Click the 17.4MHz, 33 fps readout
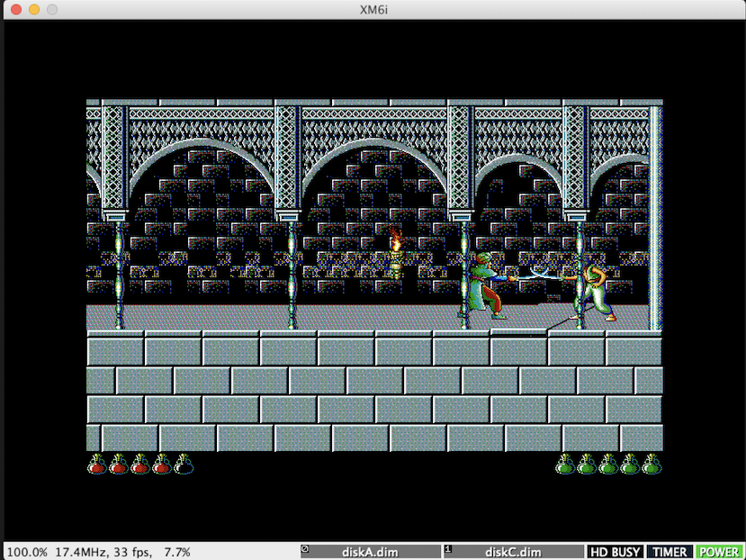This screenshot has height=560, width=746. tap(103, 553)
